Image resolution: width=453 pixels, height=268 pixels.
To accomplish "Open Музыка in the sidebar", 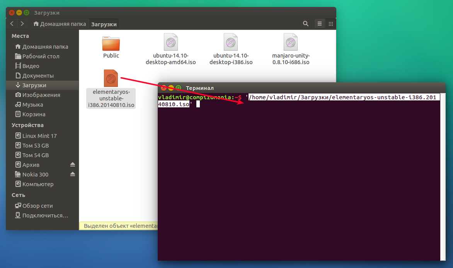I will click(x=42, y=105).
